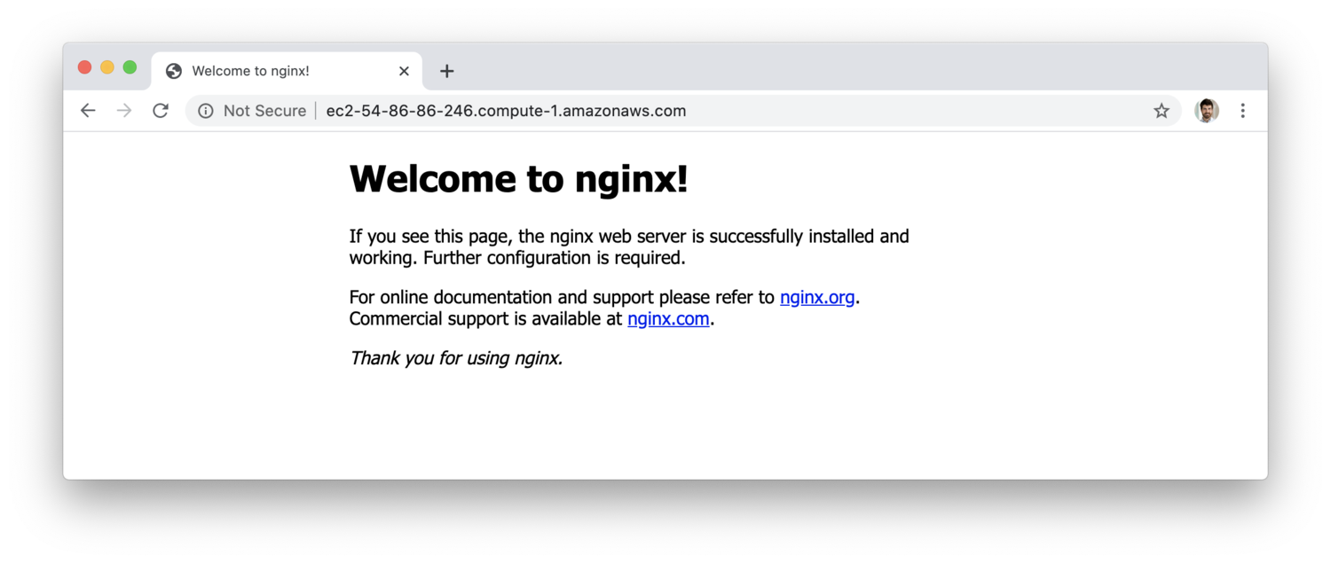Click the Welcome to nginx! heading
The image size is (1331, 563).
point(518,179)
